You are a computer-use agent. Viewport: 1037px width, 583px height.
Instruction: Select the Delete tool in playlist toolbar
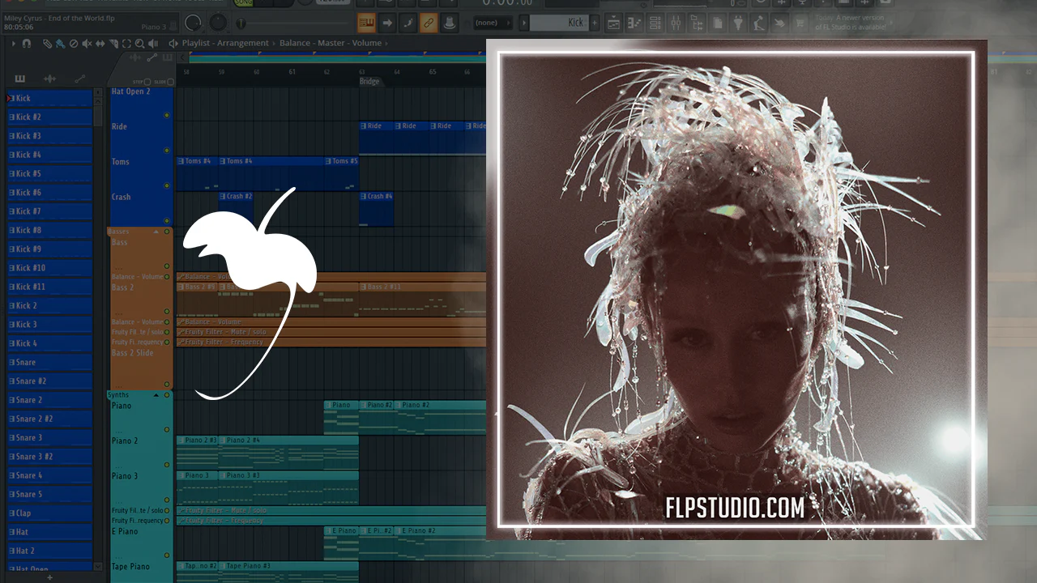point(74,43)
